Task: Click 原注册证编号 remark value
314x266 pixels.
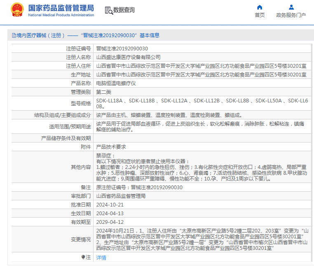Action: tap(139, 187)
